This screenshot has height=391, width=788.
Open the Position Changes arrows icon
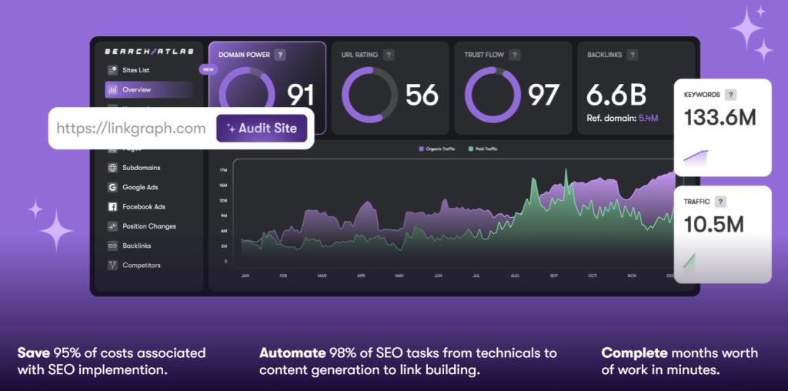point(112,226)
